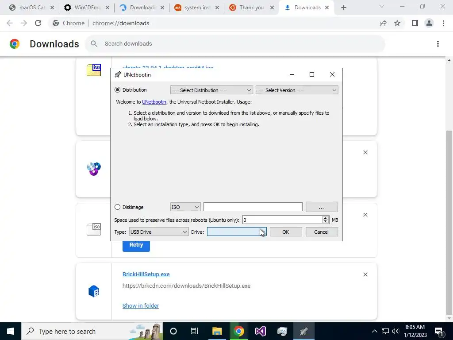Minimize the UNetbootin window
This screenshot has height=340, width=453.
pos(292,74)
